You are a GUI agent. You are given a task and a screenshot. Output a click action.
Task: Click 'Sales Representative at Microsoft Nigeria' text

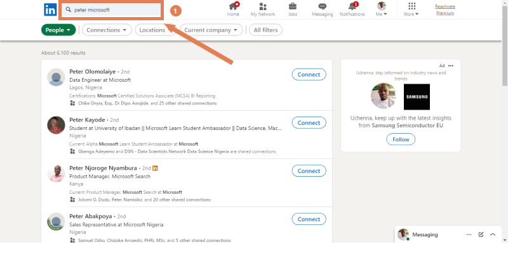(116, 224)
